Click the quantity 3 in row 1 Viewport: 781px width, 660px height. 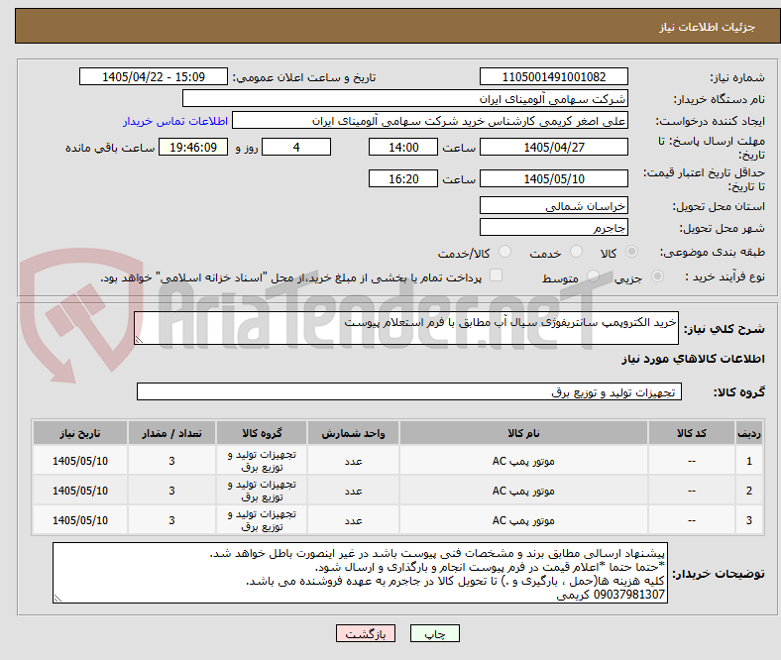tap(171, 461)
